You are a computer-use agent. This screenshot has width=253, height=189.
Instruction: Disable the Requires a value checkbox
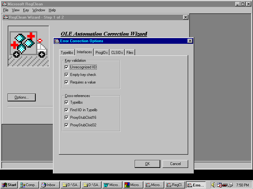click(x=66, y=82)
